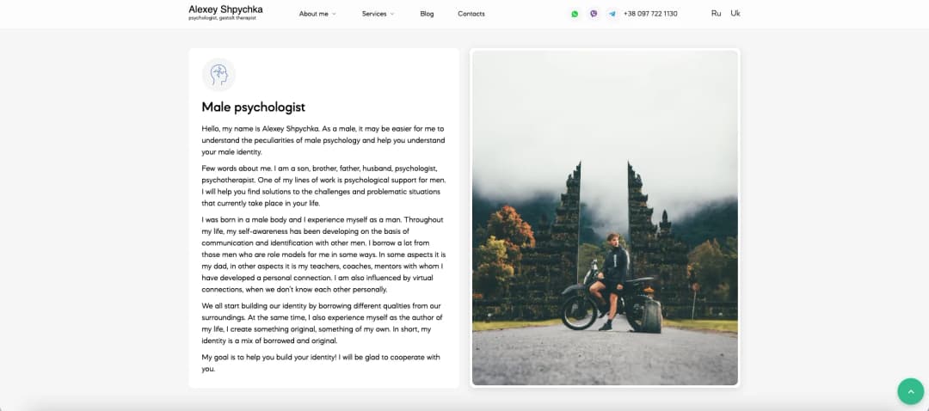Click the head psychology icon above heading
Image resolution: width=929 pixels, height=411 pixels.
pos(218,75)
